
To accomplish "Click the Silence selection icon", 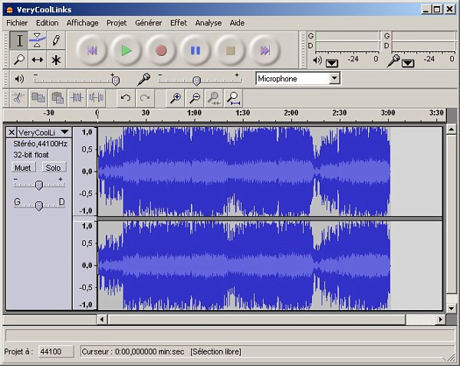I will tap(96, 98).
